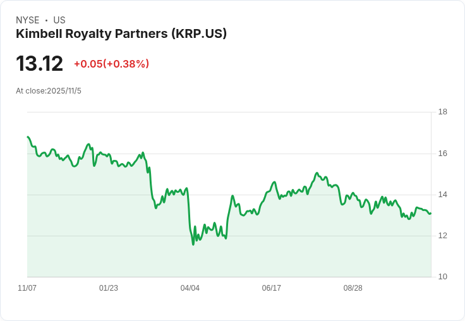Click the NYSE exchange label
This screenshot has width=465, height=321.
[x=27, y=20]
